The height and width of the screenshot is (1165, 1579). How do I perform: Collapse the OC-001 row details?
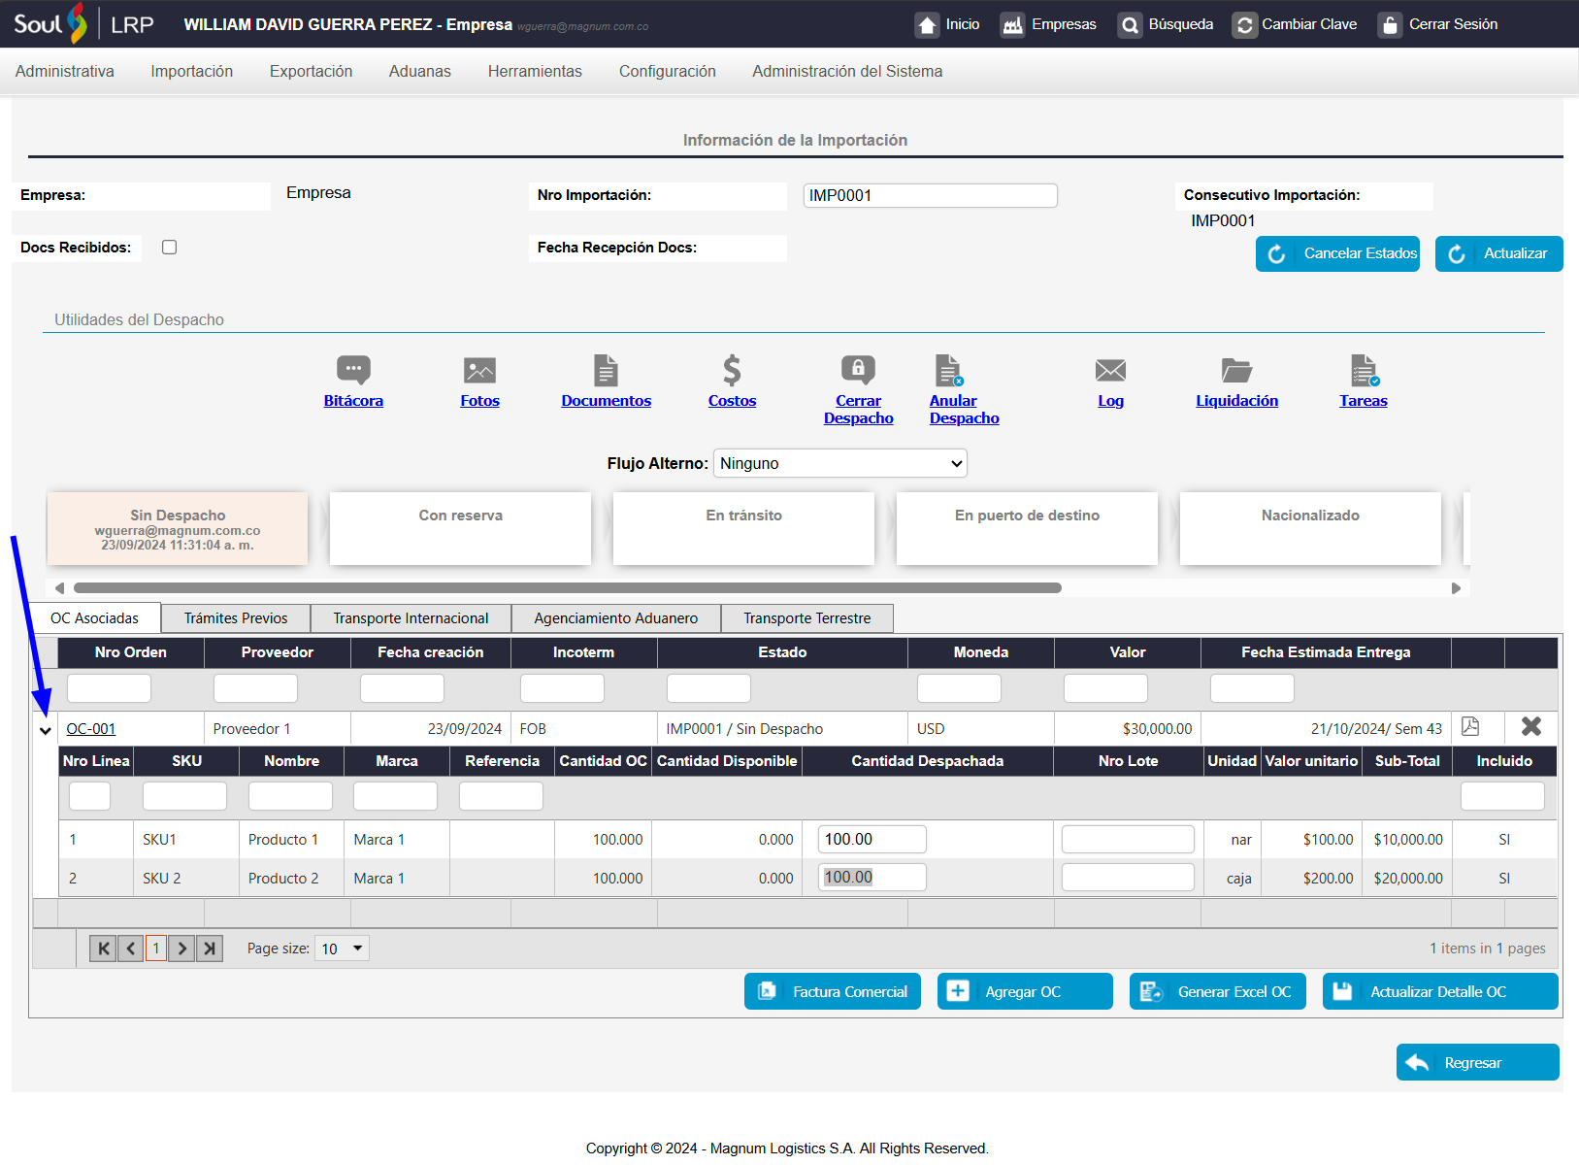click(46, 730)
